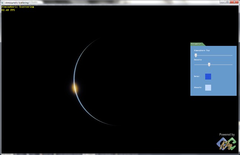Close the Atmospheric Scattering window

pos(234,2)
